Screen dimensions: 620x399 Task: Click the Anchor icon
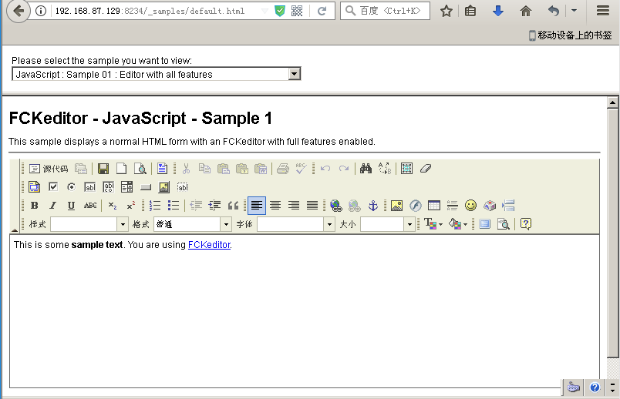373,206
